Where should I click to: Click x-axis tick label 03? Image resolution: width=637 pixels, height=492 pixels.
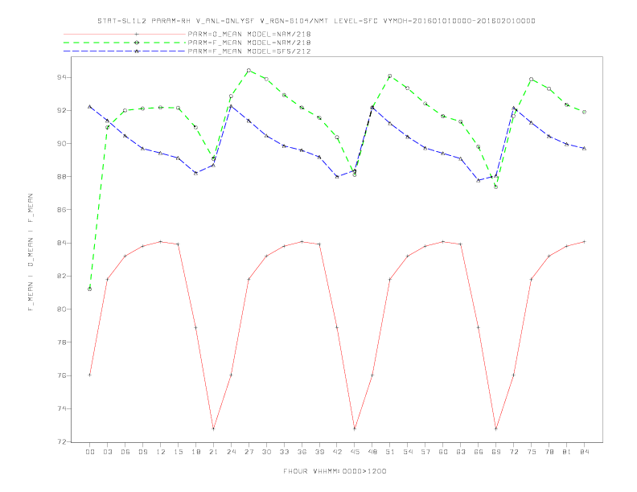pos(108,452)
